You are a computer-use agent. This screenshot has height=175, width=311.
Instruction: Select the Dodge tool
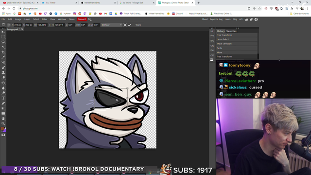[x=3, y=93]
